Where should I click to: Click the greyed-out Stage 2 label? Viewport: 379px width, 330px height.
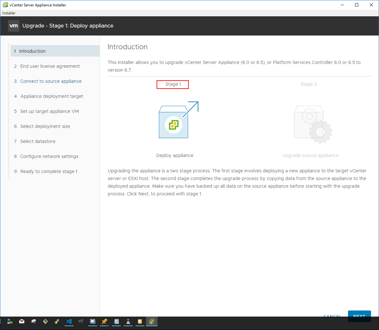(308, 84)
